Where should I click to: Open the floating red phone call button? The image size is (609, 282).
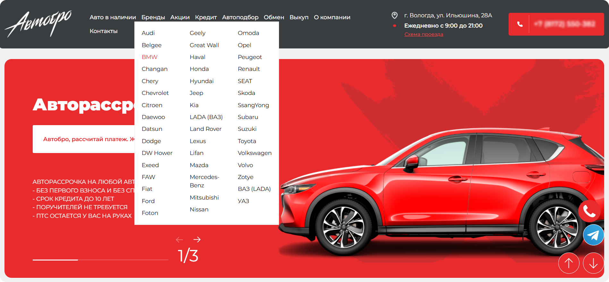point(589,211)
